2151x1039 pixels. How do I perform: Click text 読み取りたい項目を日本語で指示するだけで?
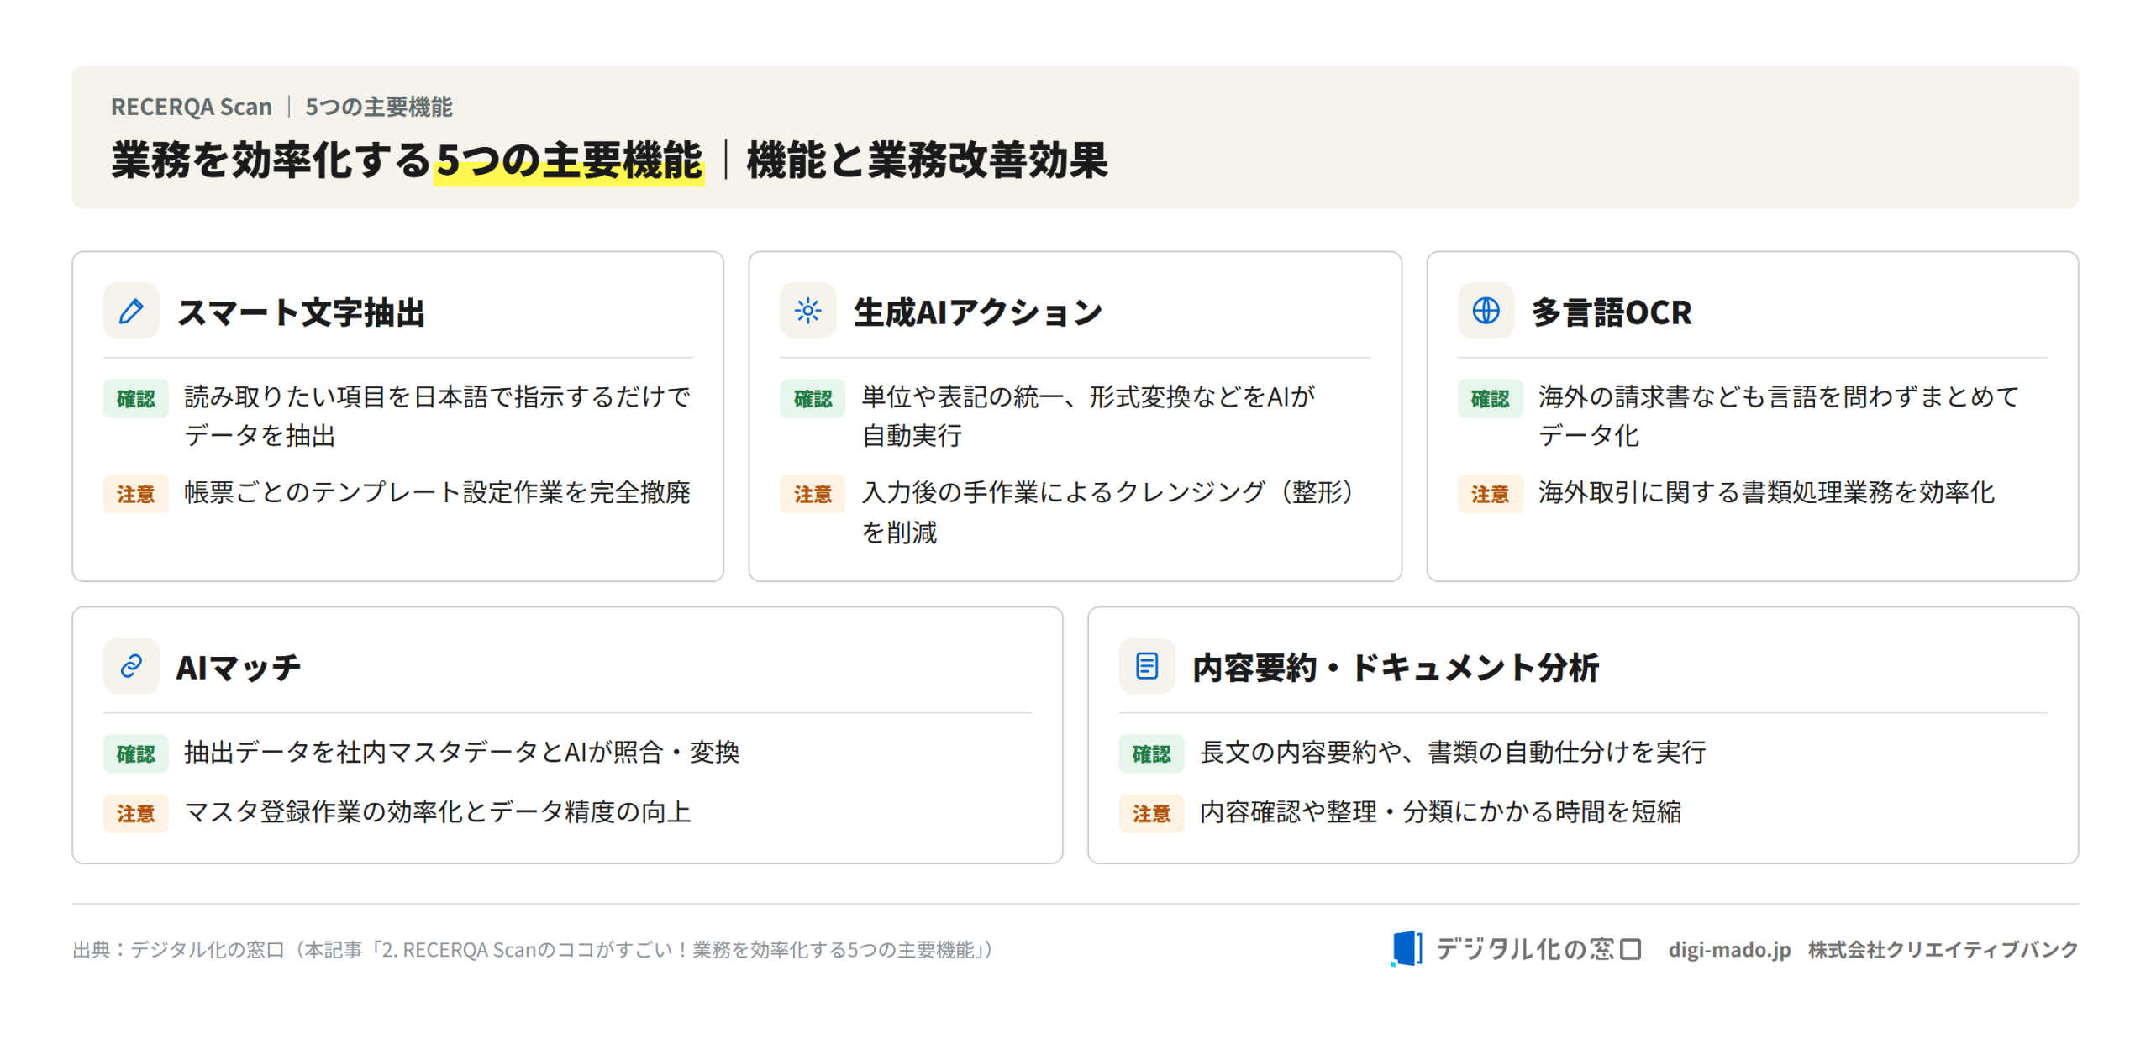pyautogui.click(x=437, y=396)
